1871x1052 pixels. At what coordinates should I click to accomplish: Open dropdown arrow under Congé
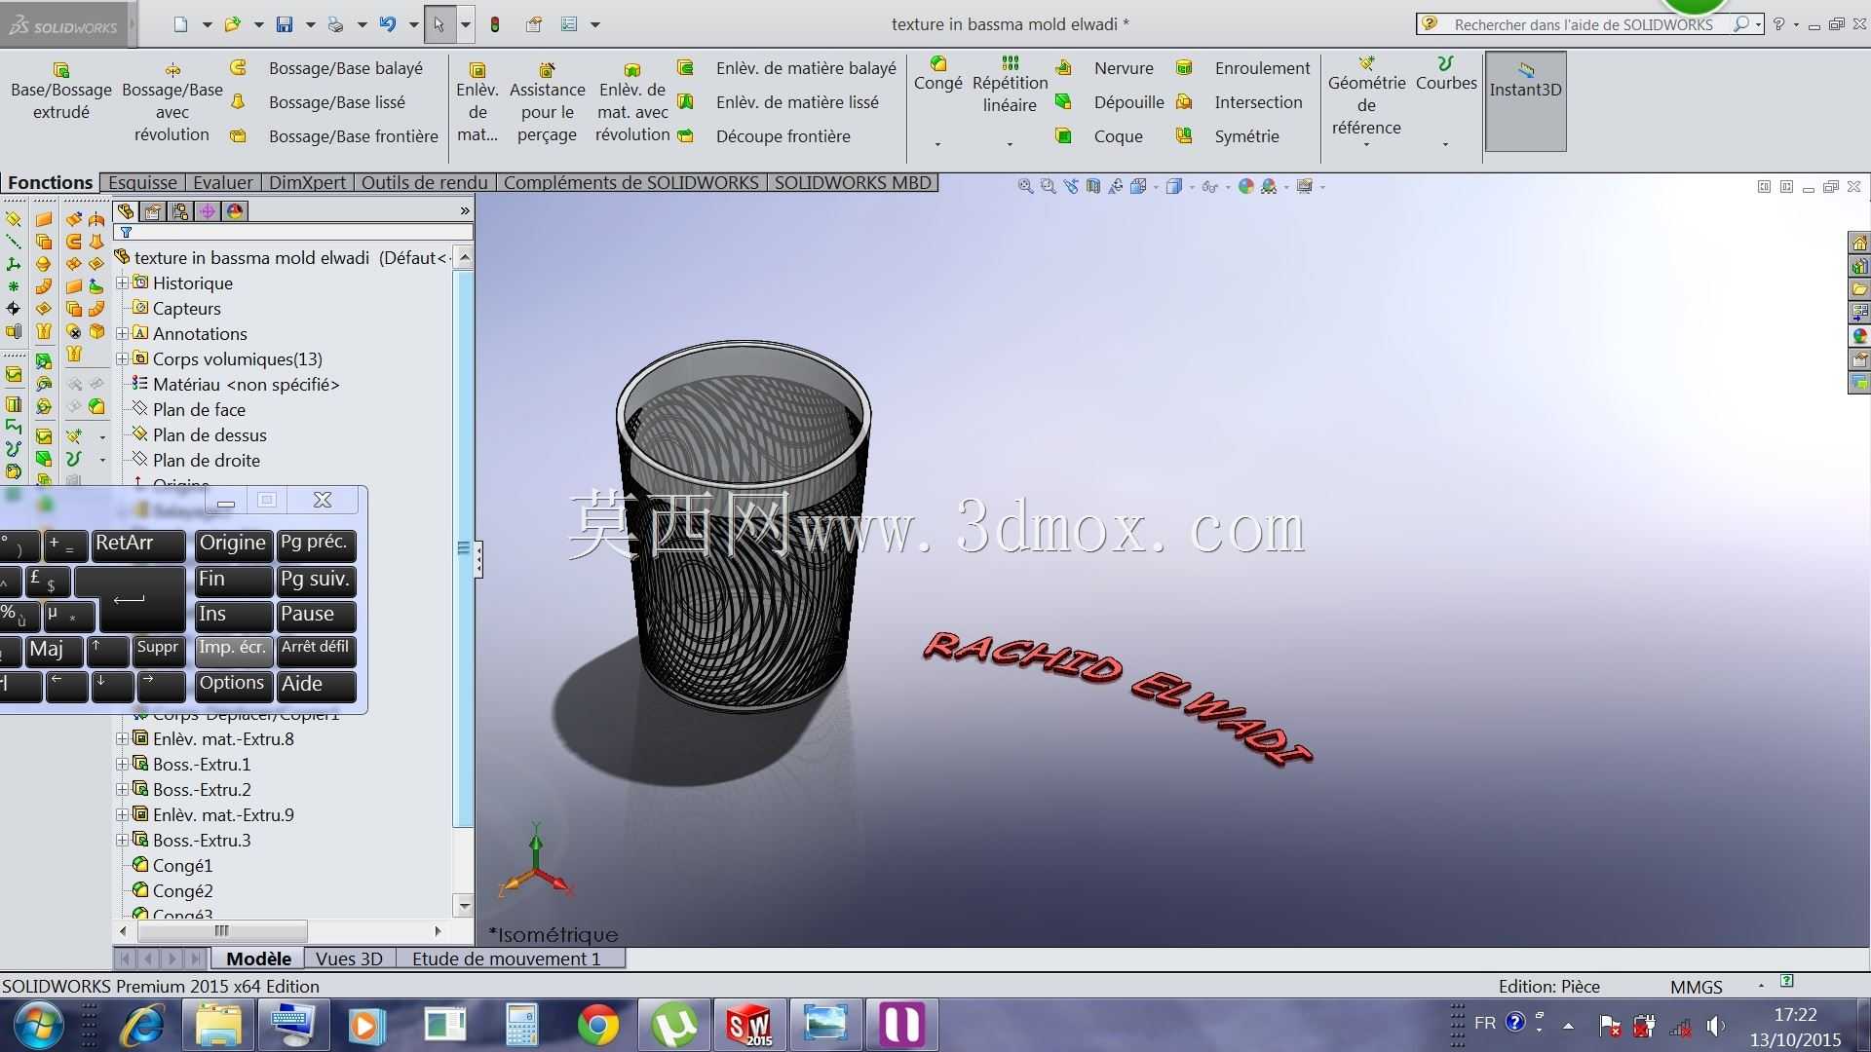(937, 144)
